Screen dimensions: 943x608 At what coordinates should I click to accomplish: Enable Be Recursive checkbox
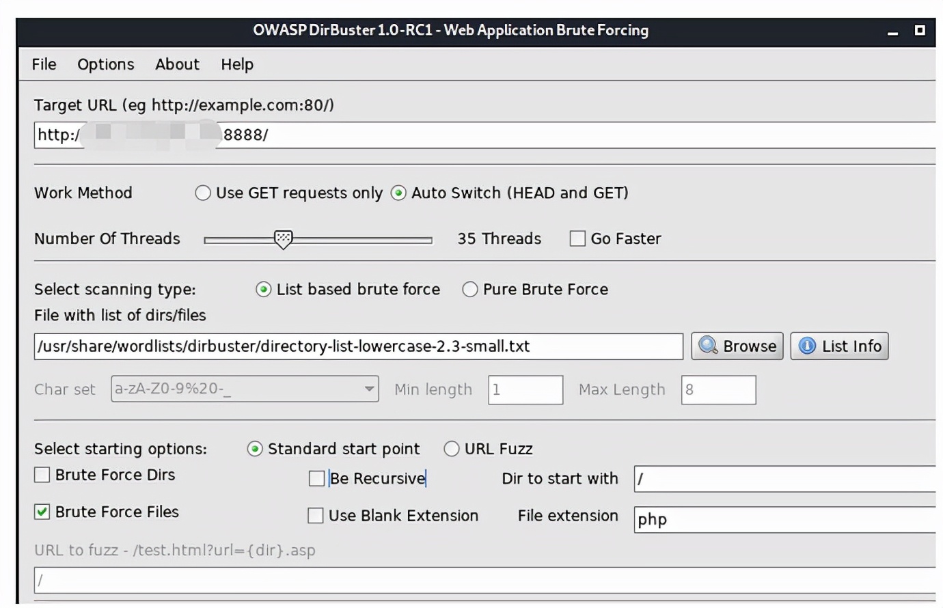click(x=316, y=478)
